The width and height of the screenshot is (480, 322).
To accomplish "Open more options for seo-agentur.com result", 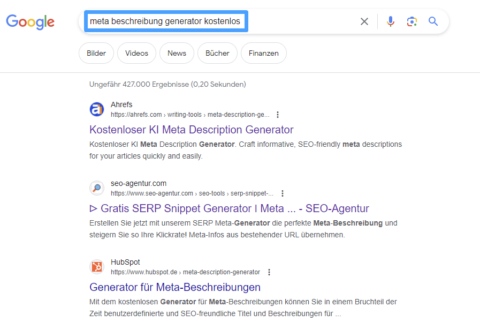I will point(283,193).
